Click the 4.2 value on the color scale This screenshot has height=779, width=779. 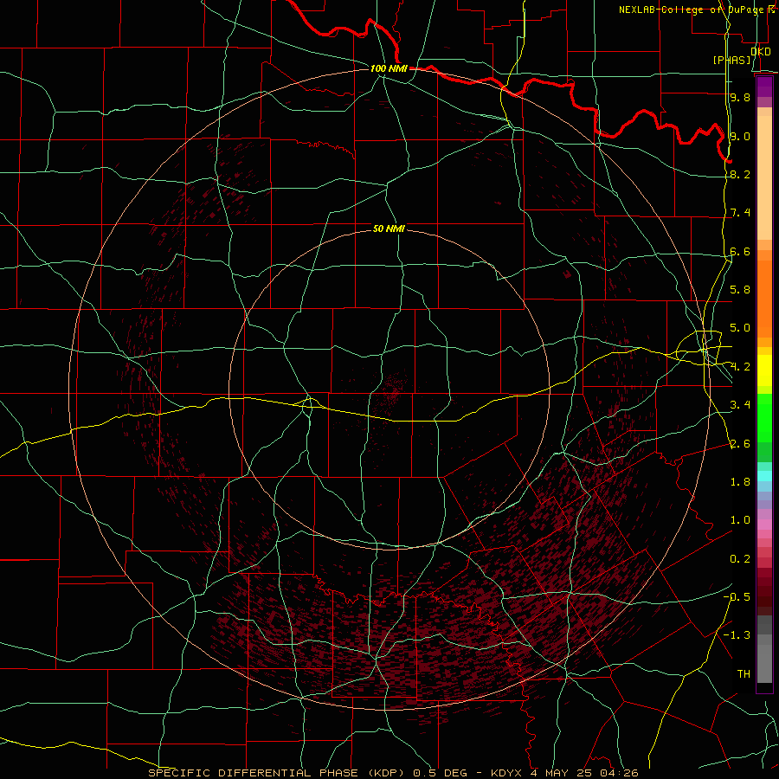pos(740,367)
